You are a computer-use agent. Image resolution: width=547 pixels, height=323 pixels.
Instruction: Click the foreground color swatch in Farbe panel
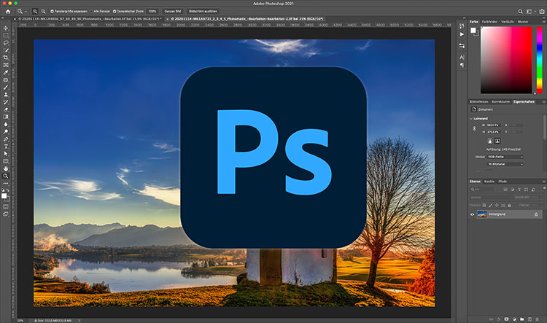tap(473, 30)
